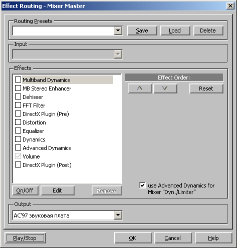Select DirectX Plugin (Post) in the list
The width and height of the screenshot is (237, 248).
point(47,165)
